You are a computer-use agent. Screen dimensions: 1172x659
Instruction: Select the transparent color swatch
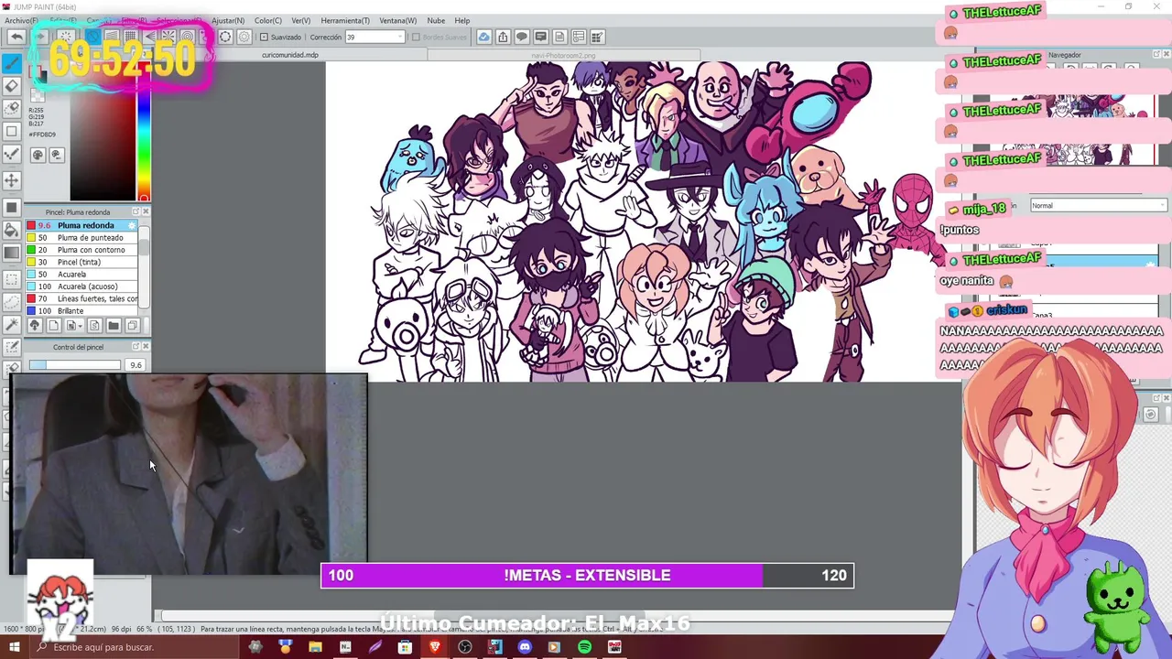(37, 95)
